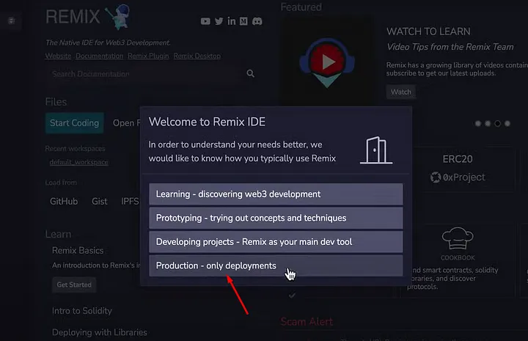
Task: Open the Remix Desktop link
Action: (197, 56)
